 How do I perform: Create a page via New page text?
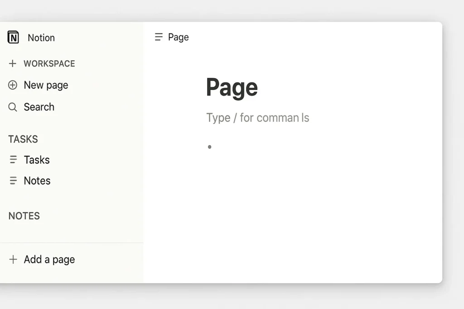click(46, 85)
